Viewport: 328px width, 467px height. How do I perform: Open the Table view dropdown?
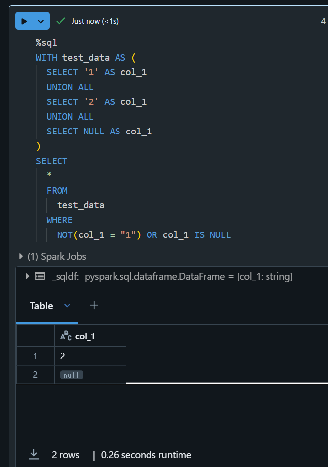(x=67, y=305)
